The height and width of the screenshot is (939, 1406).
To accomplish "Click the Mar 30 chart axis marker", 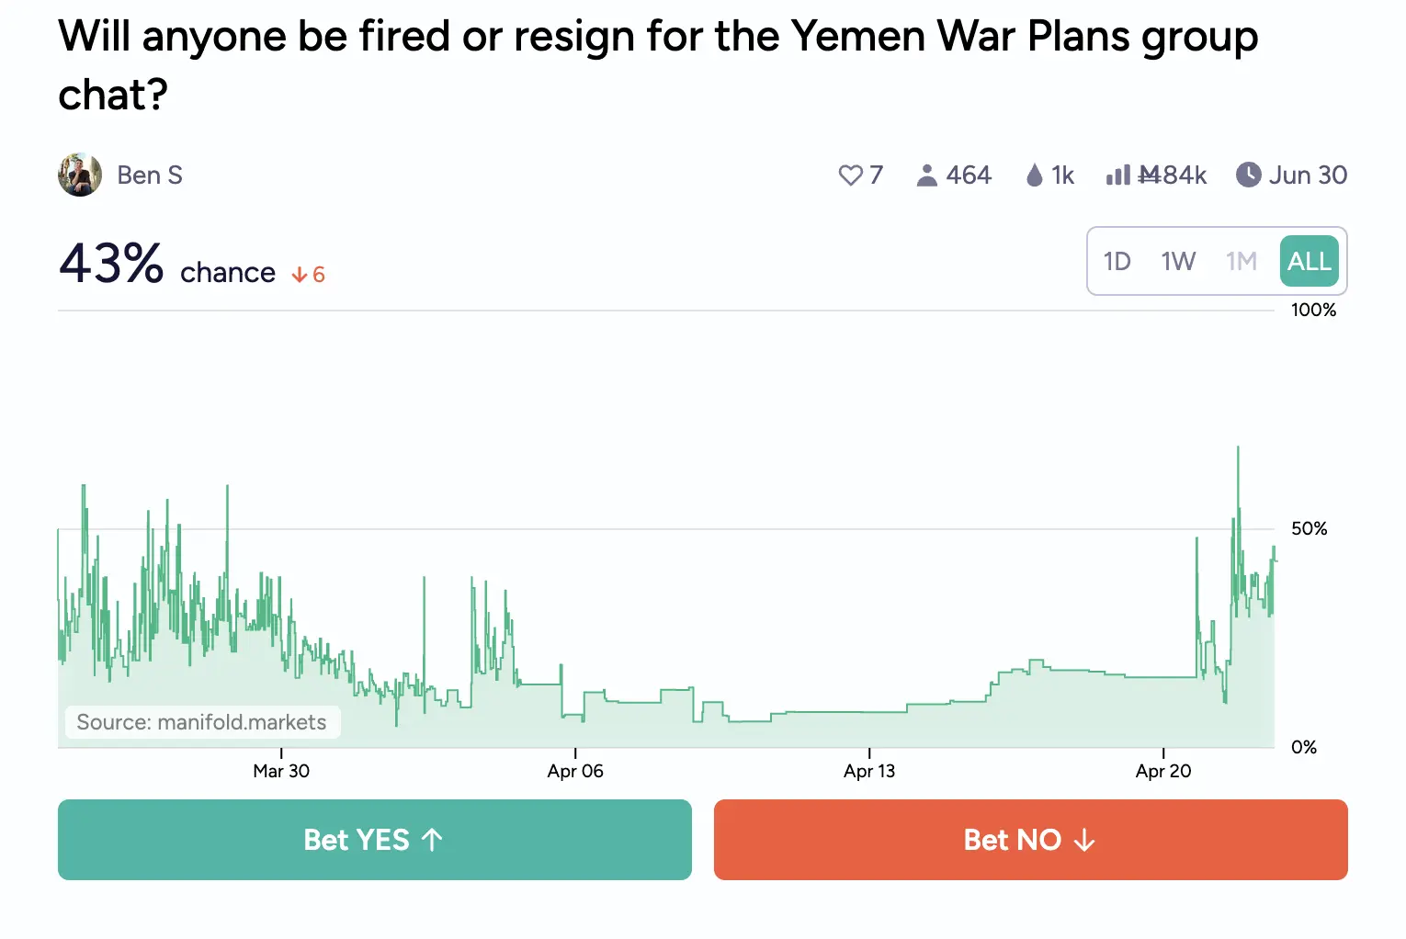I will 281,771.
